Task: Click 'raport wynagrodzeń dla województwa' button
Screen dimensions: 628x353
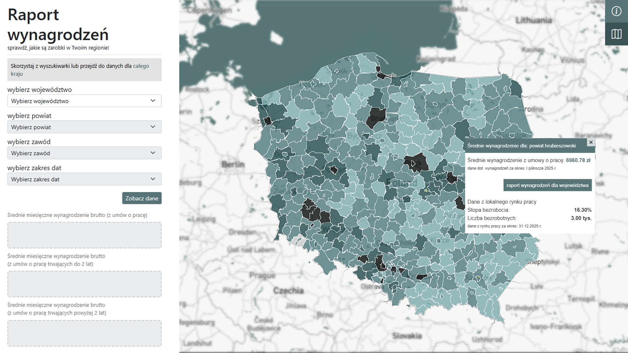Action: point(547,185)
